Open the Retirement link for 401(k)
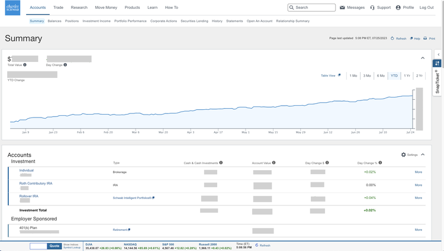 (120, 230)
